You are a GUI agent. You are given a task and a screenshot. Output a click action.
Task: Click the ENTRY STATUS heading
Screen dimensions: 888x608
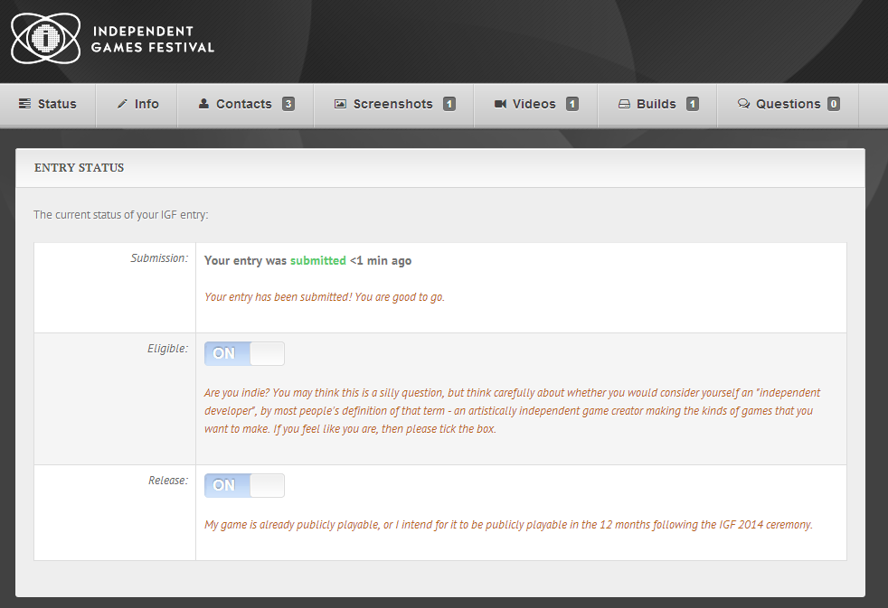80,167
